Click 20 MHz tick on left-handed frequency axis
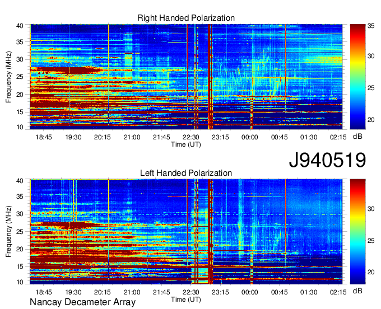Screen dimensions: 381x309 (20, 249)
